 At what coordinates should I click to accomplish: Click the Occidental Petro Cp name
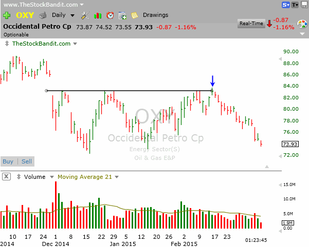click(x=37, y=27)
